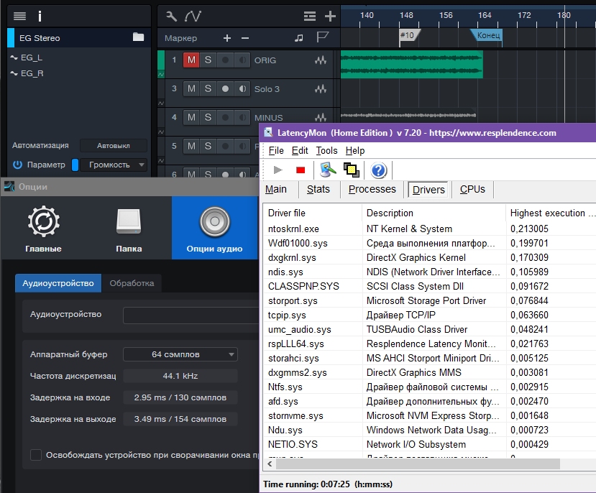Unmute the ORIG track
Image resolution: width=596 pixels, height=493 pixels.
[191, 60]
